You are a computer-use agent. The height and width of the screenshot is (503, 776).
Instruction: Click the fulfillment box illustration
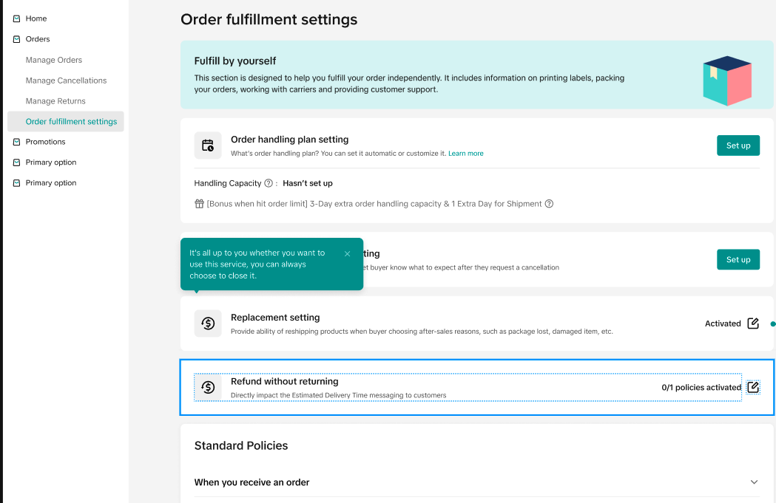tap(726, 80)
